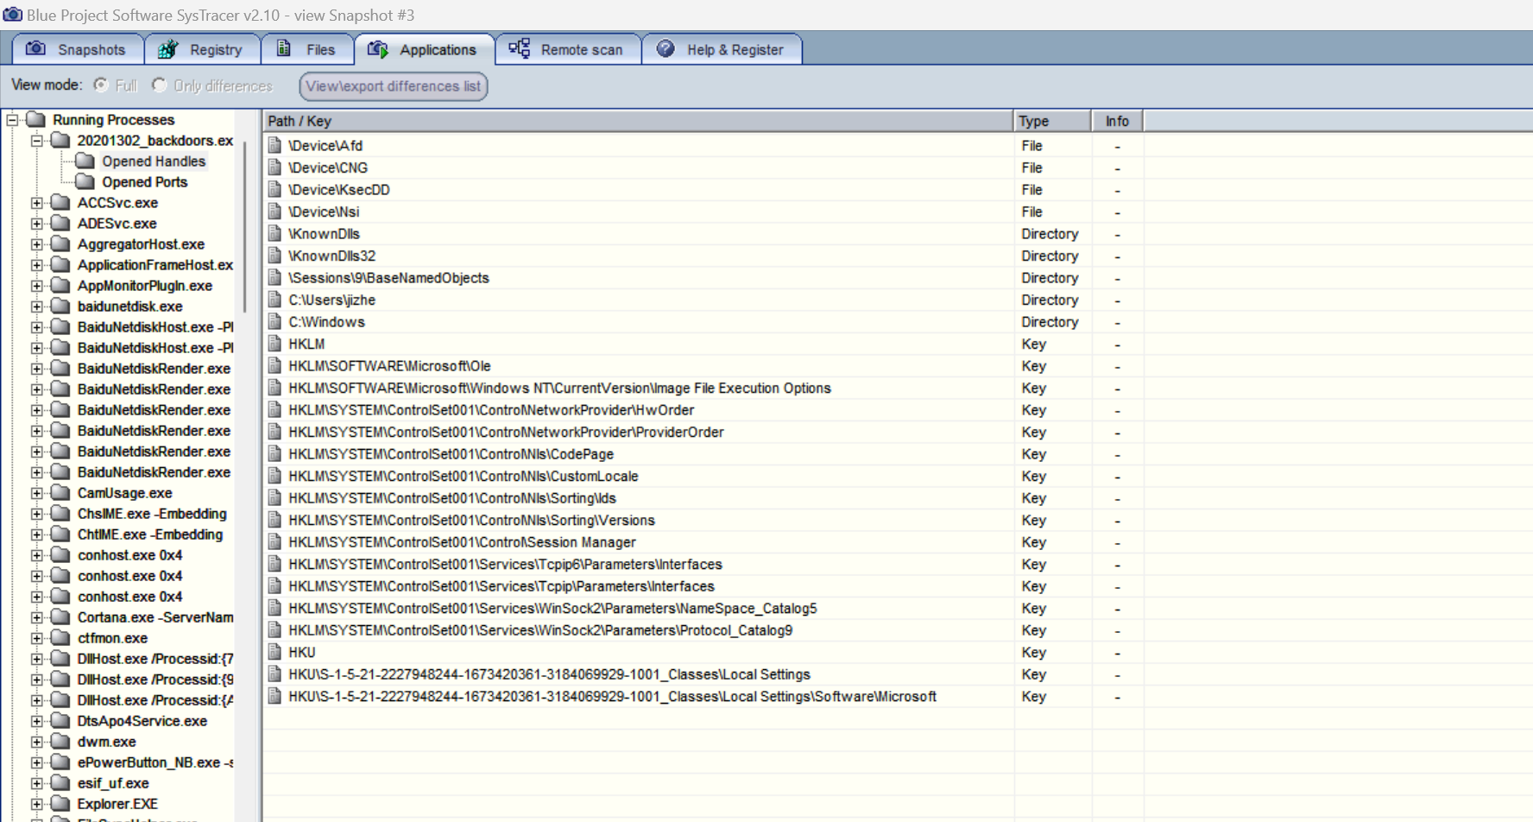1533x822 pixels.
Task: Click View\export differences list button
Action: coord(393,86)
